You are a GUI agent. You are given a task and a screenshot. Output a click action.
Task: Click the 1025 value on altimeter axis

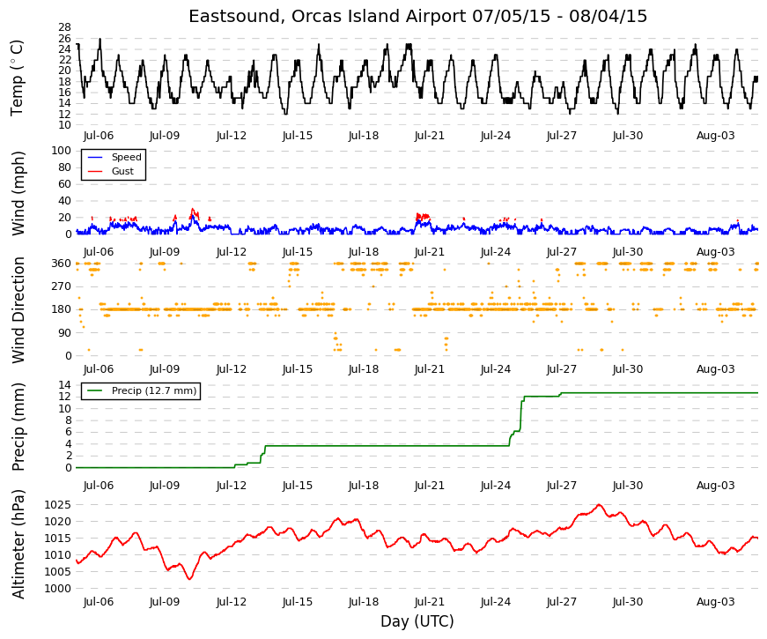tap(58, 505)
